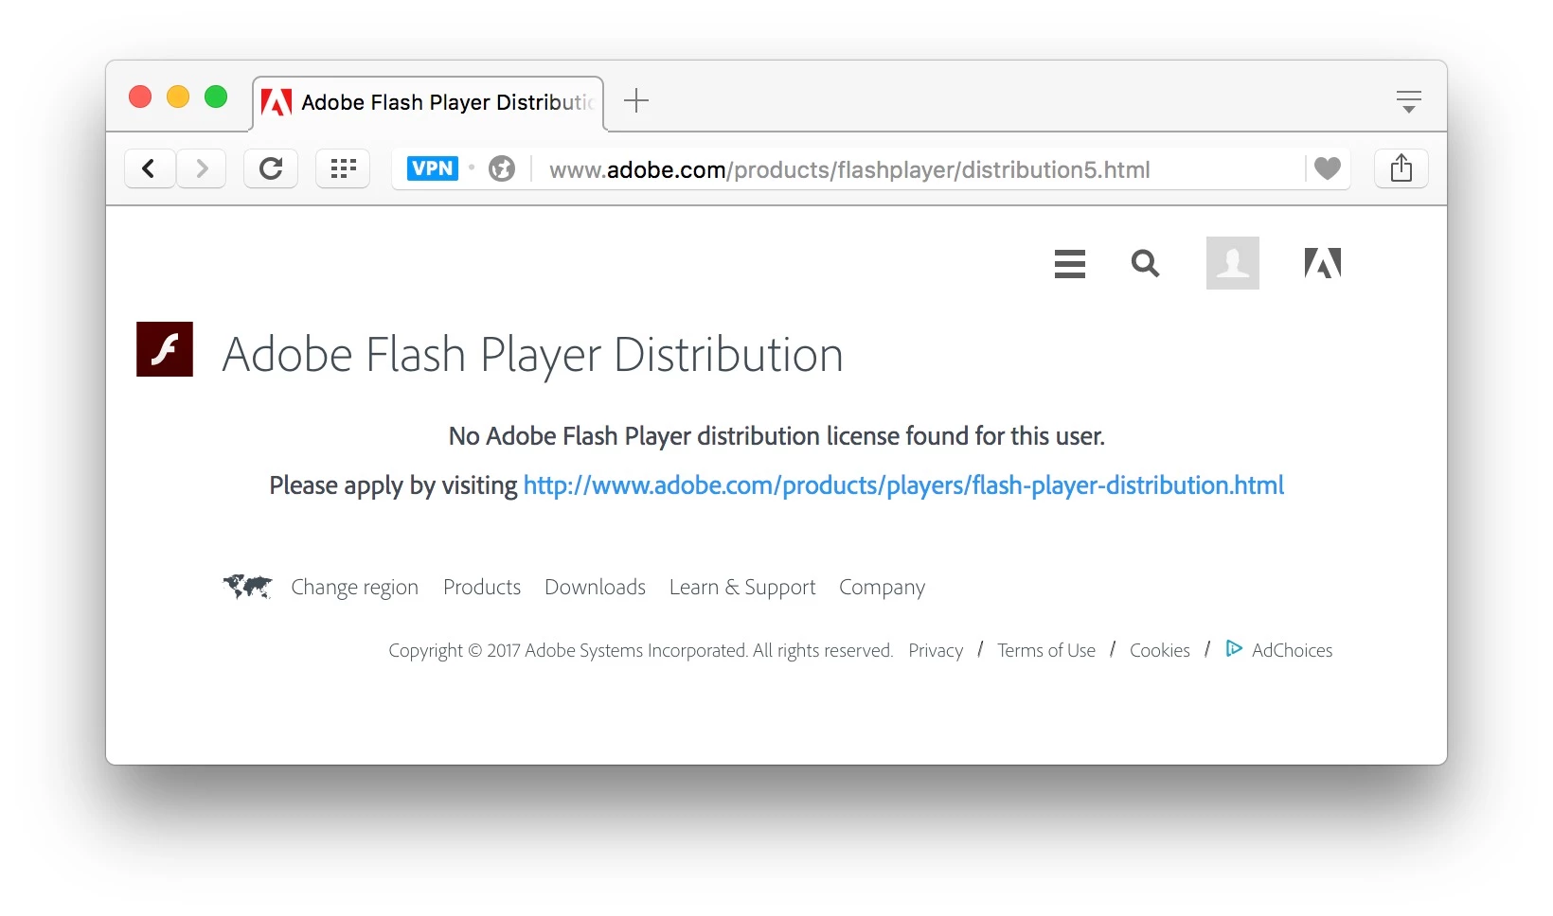The image size is (1553, 916).
Task: Reload the page with the refresh icon
Action: pyautogui.click(x=271, y=169)
